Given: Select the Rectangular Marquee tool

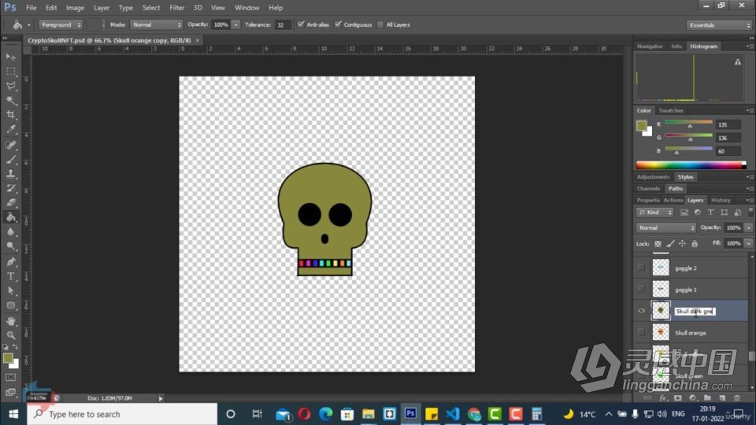Looking at the screenshot, I should [x=10, y=72].
